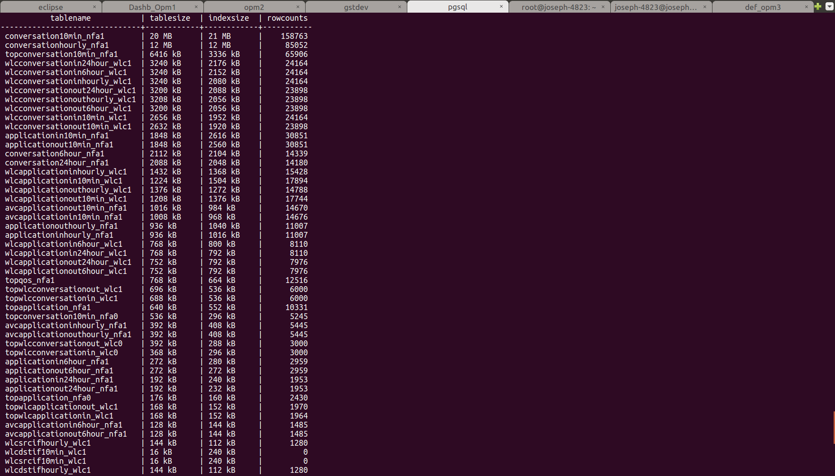835x476 pixels.
Task: Add a new terminal tab
Action: click(818, 6)
